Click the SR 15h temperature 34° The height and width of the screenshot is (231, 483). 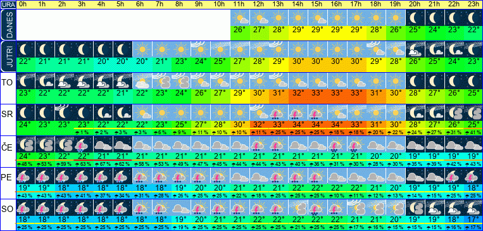(318, 125)
